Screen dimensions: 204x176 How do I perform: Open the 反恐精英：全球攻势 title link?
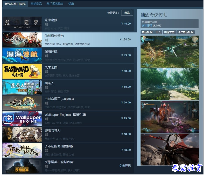coord(59,162)
